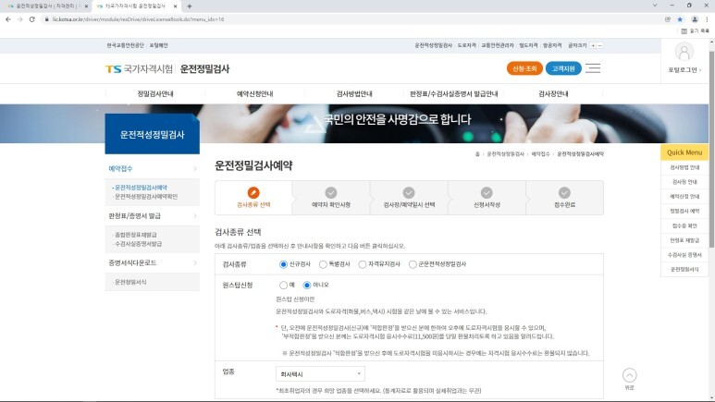
Task: Click the TS 국가자격시험 logo
Action: click(x=139, y=68)
